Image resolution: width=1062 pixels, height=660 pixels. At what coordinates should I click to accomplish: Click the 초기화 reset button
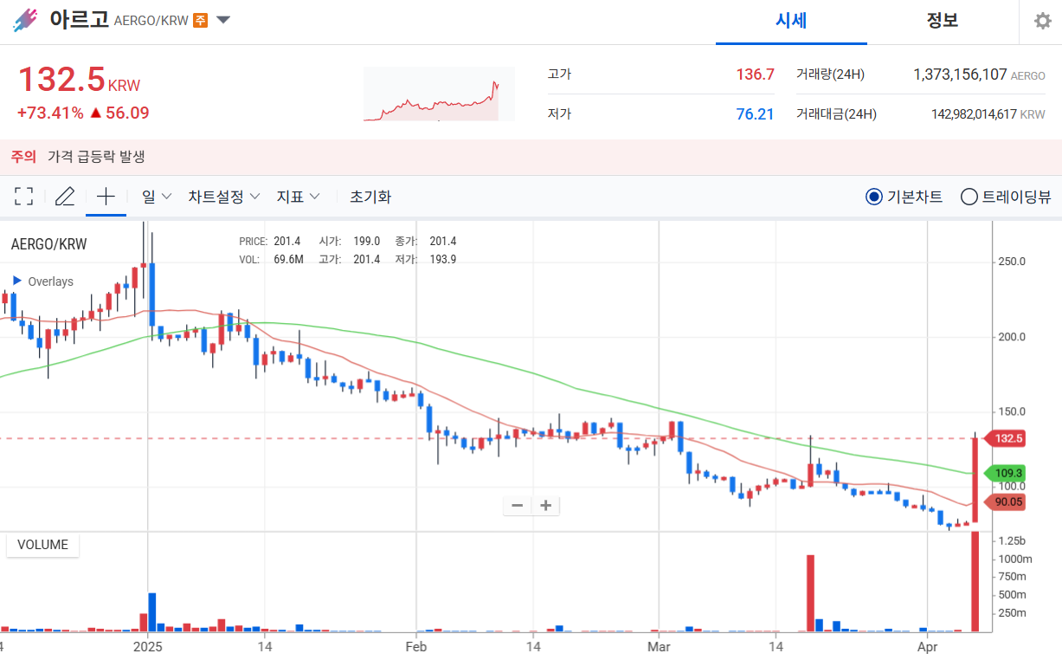370,197
